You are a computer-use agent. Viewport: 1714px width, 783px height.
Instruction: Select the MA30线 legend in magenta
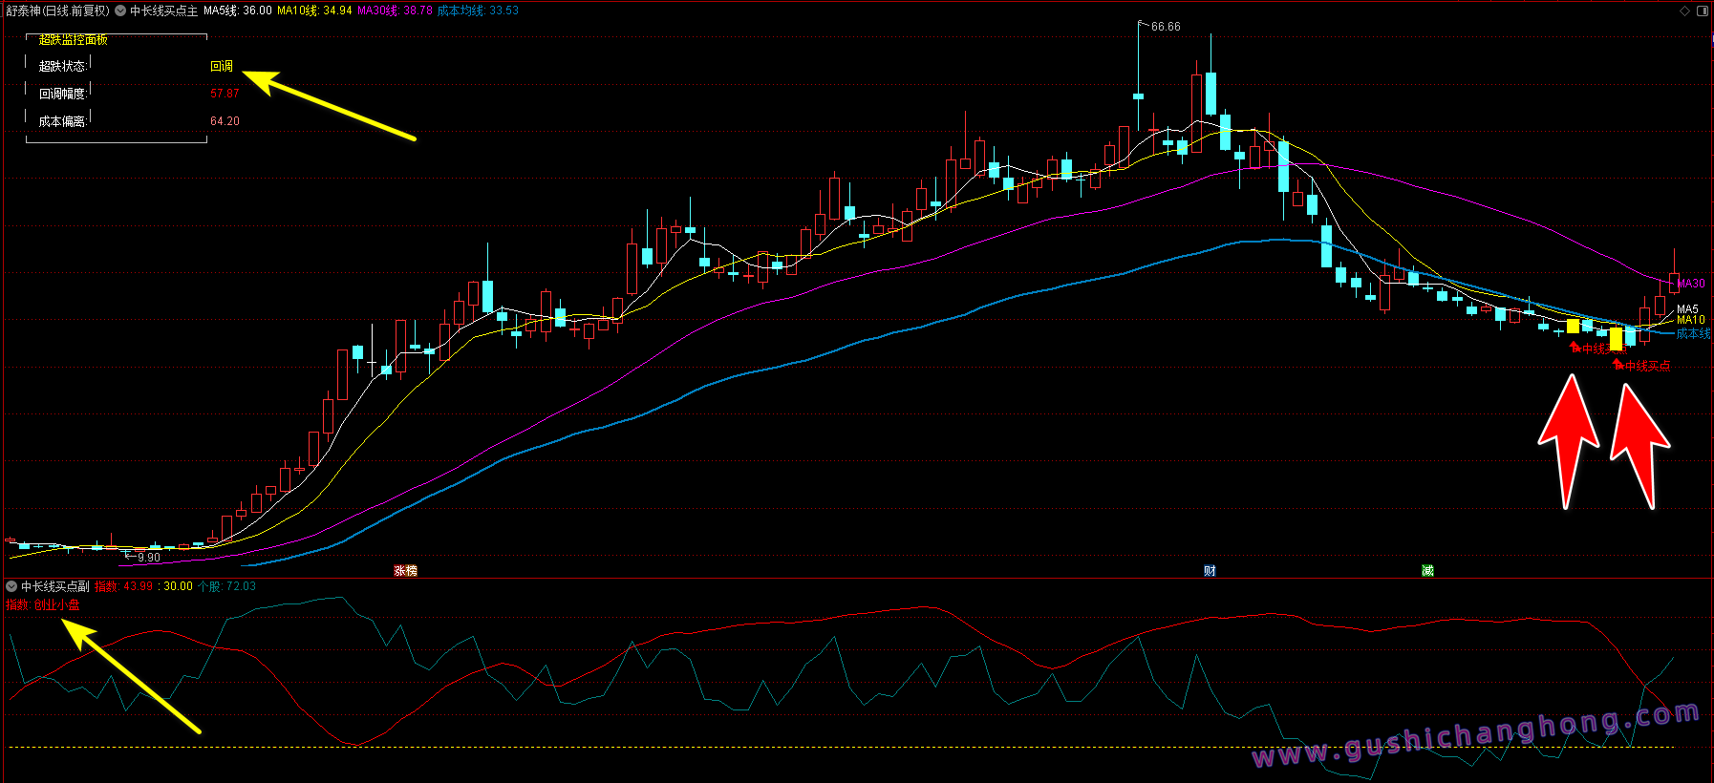point(395,11)
